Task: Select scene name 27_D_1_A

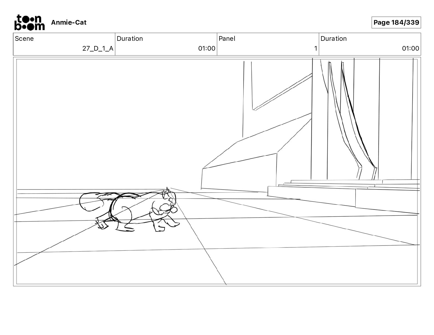Action: [x=98, y=48]
